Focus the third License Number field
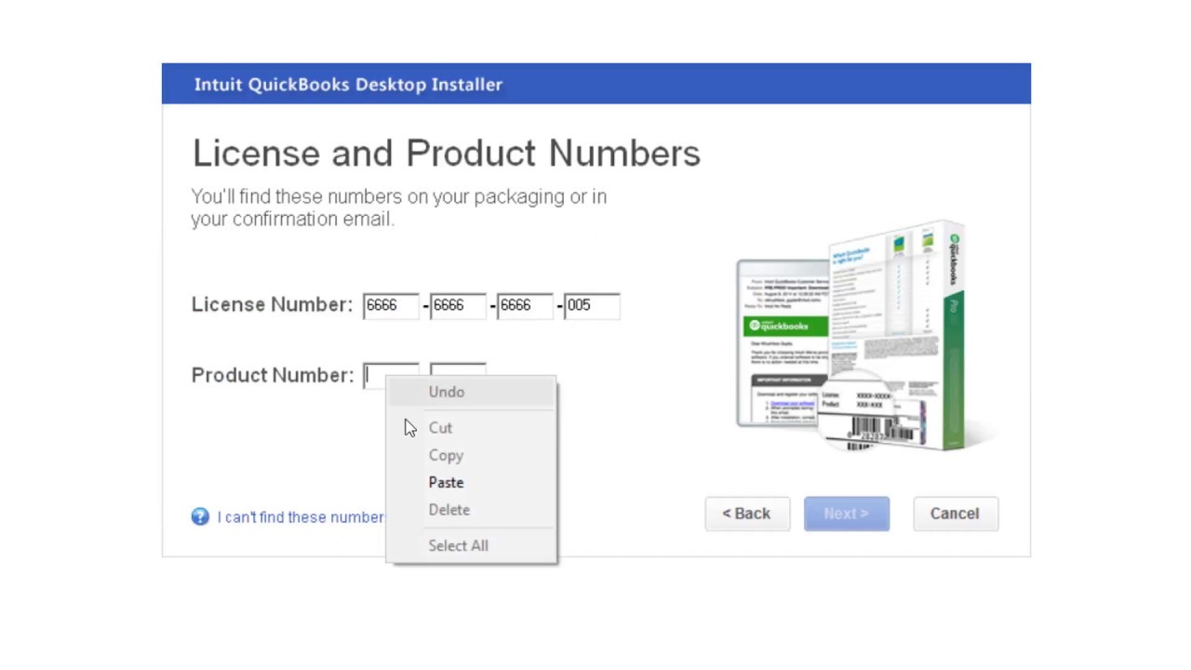1191x670 pixels. point(525,305)
